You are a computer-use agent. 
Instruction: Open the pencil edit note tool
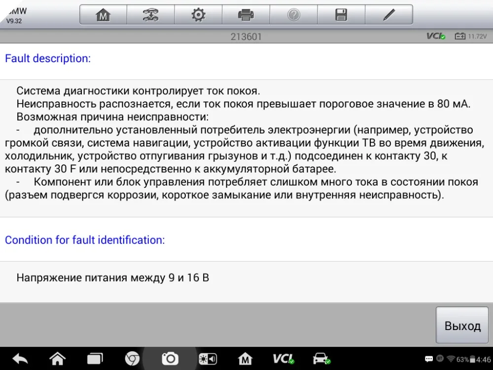389,15
